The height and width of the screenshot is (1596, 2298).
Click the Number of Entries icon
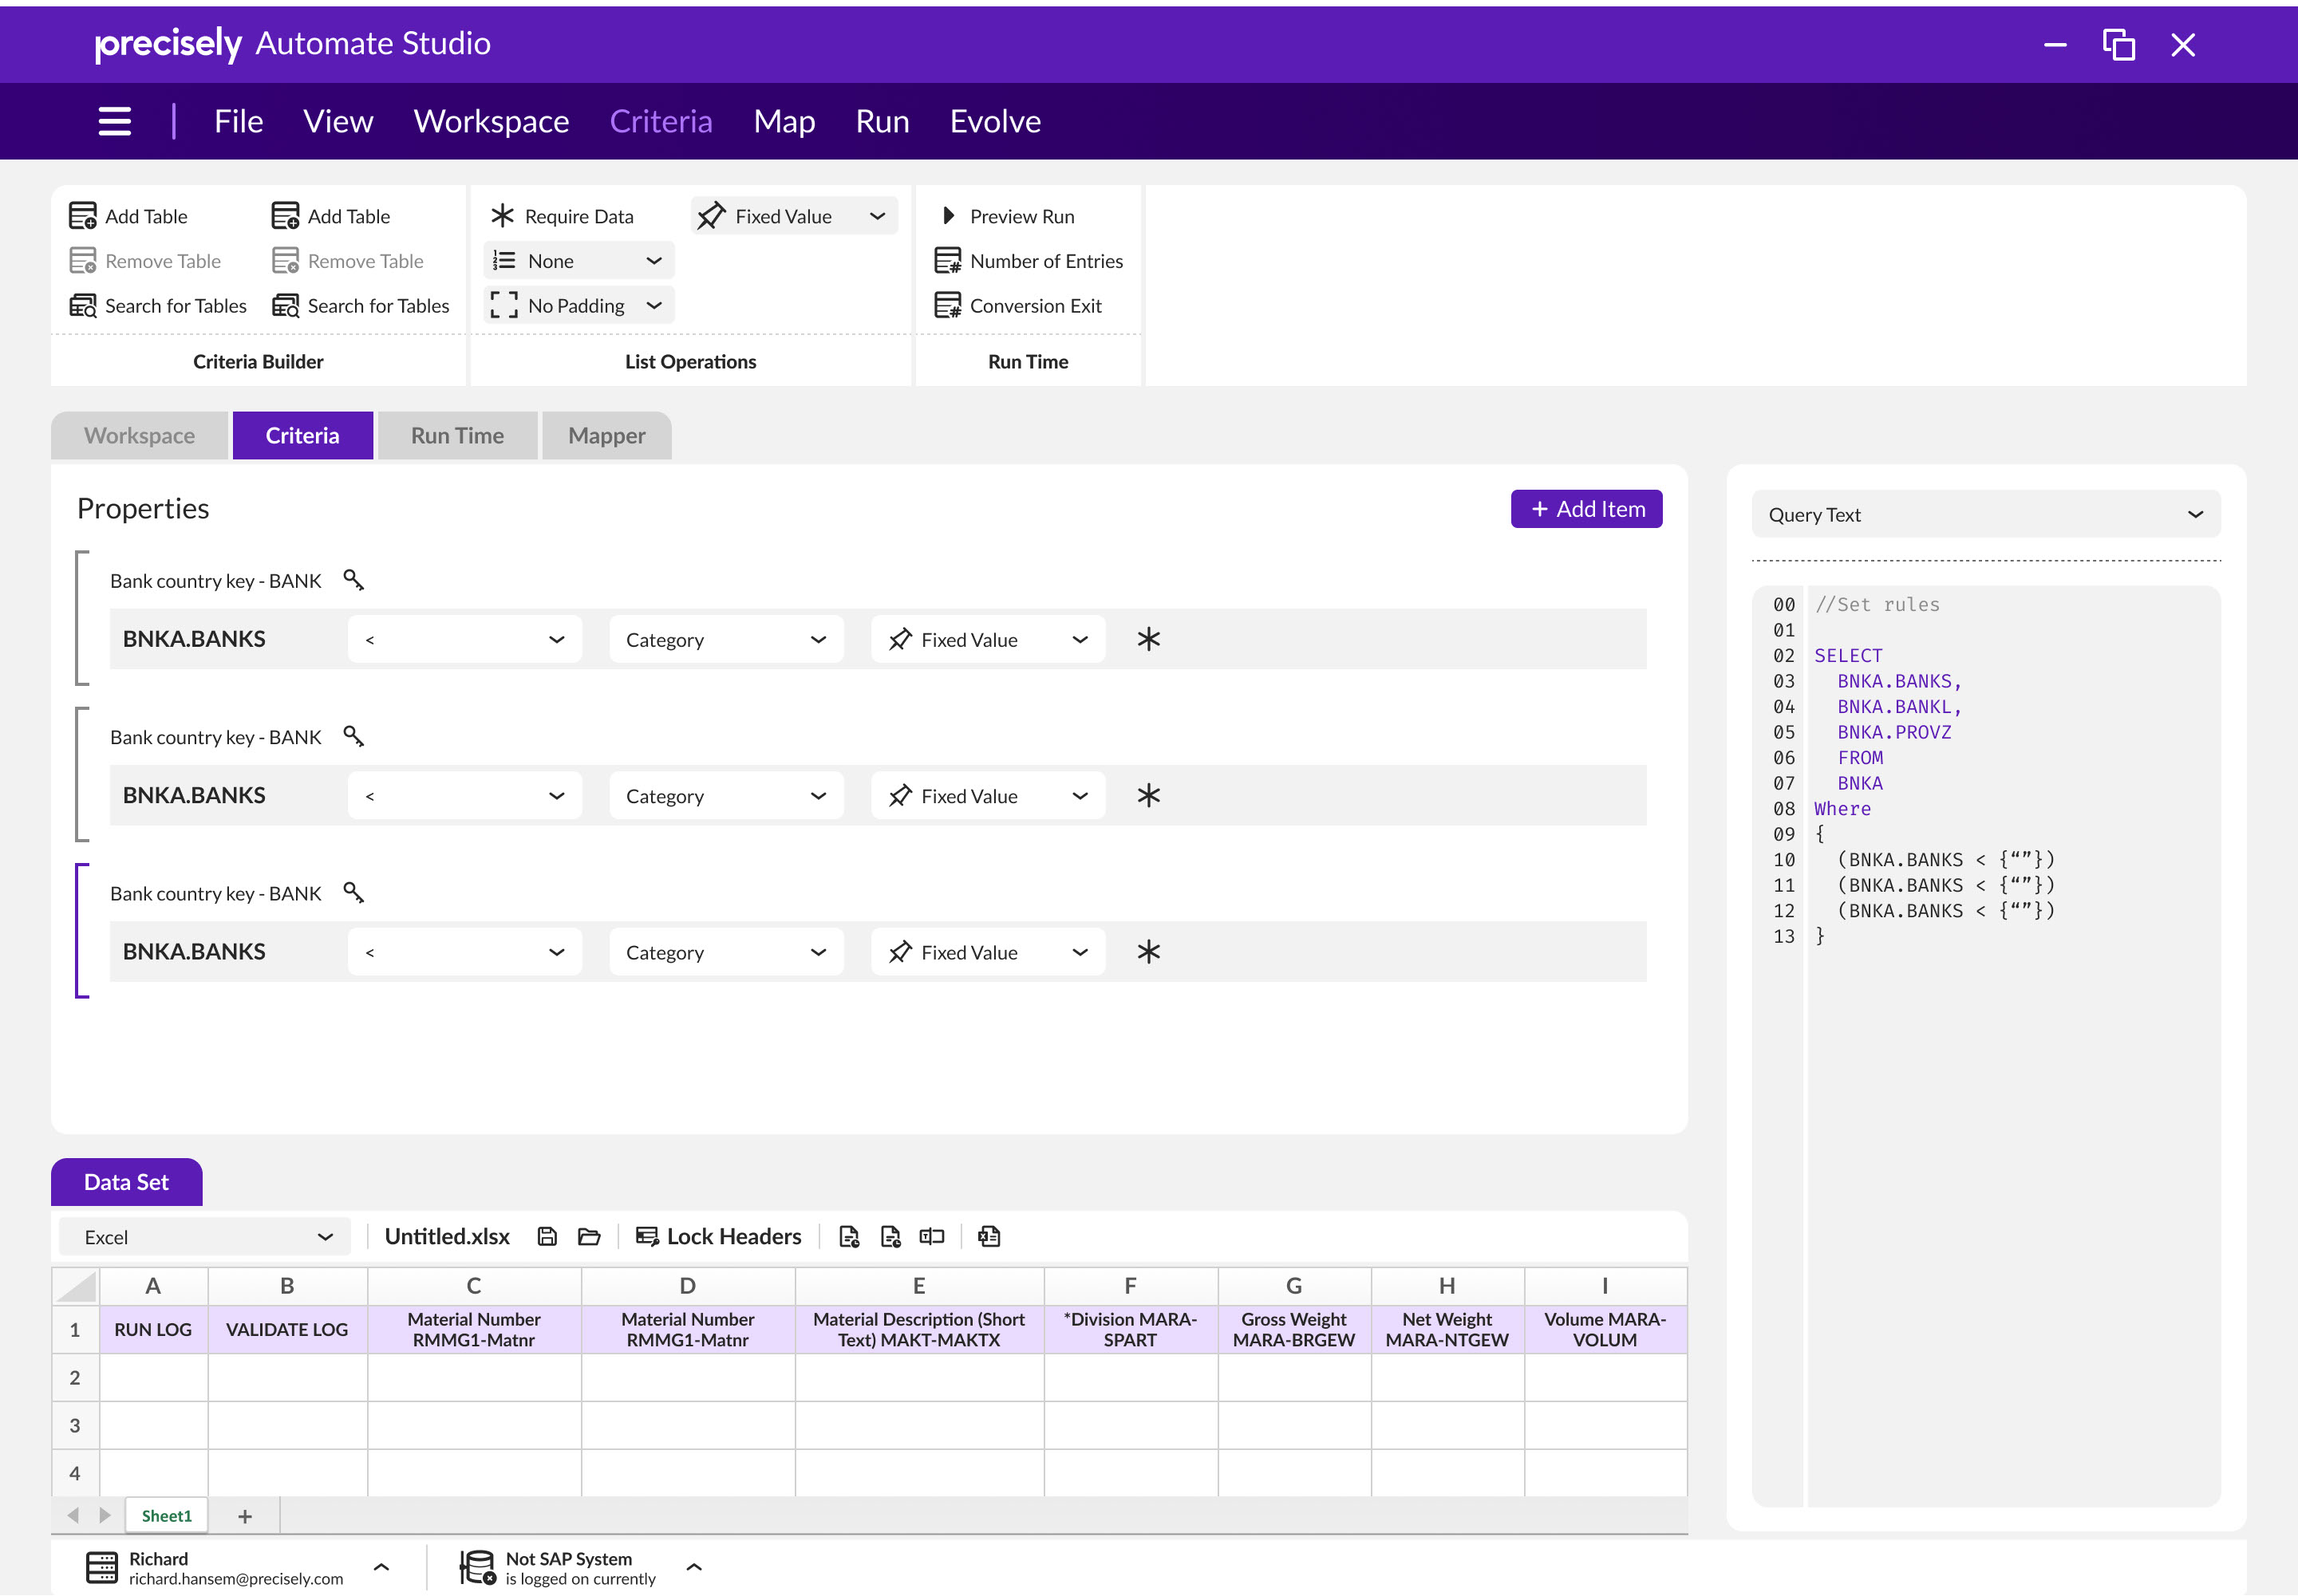point(947,261)
